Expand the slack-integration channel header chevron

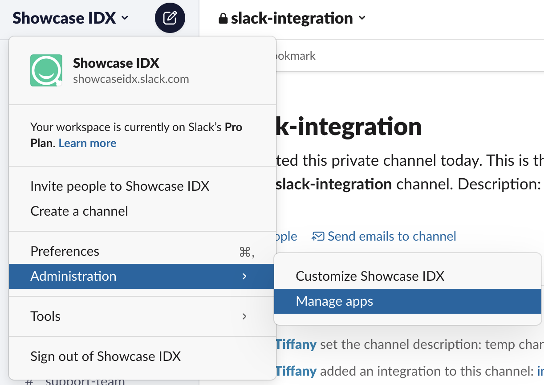[362, 18]
